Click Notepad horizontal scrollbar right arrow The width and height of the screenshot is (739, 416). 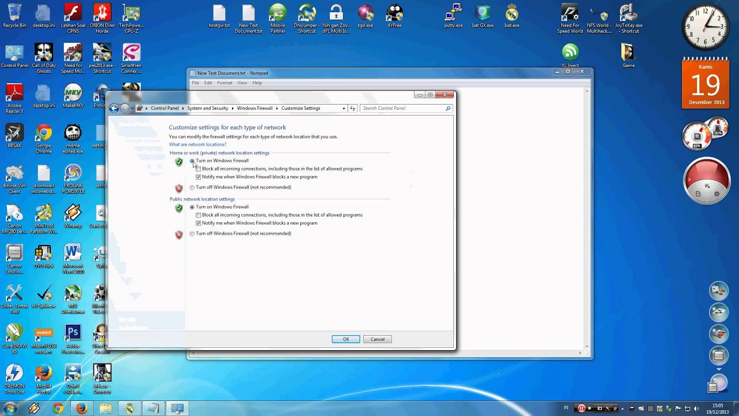[x=580, y=352]
